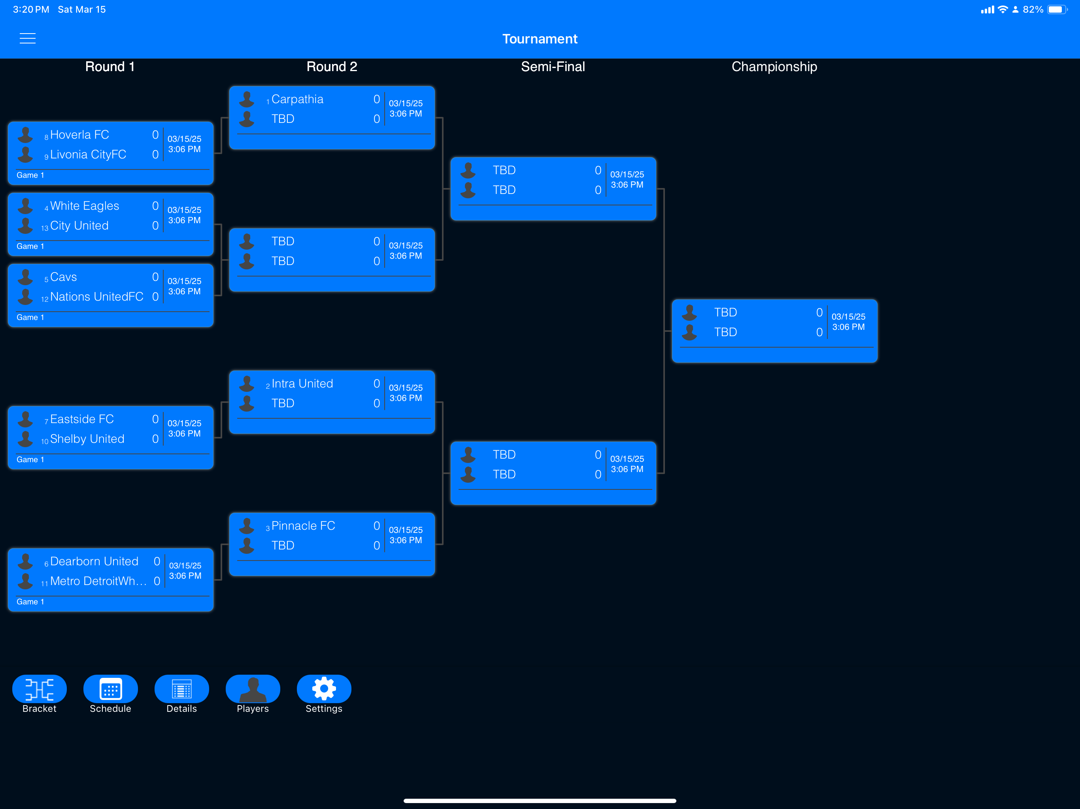Select Dearborn United team entry

94,561
